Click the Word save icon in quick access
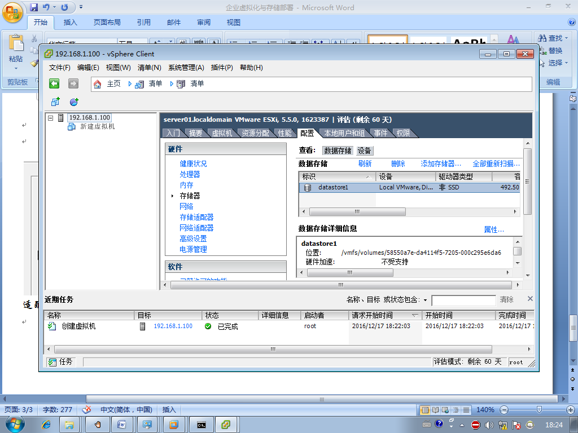Image resolution: width=578 pixels, height=433 pixels. 34,7
